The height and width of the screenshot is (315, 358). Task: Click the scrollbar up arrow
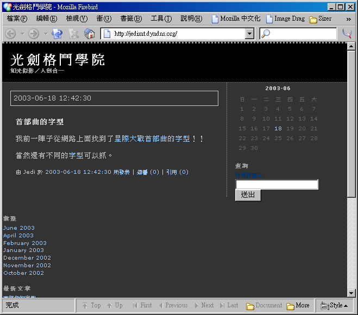(x=351, y=47)
